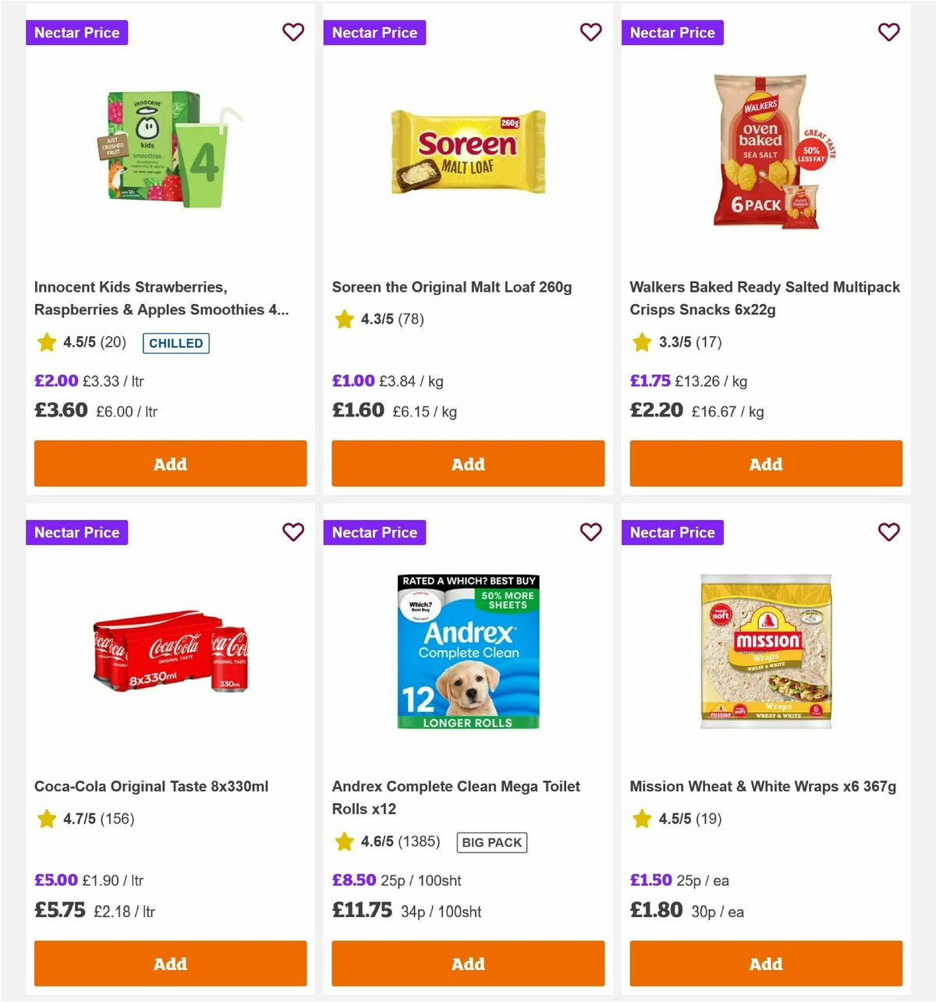Click the star icon next to Andrex rating
This screenshot has width=936, height=1002.
[344, 842]
